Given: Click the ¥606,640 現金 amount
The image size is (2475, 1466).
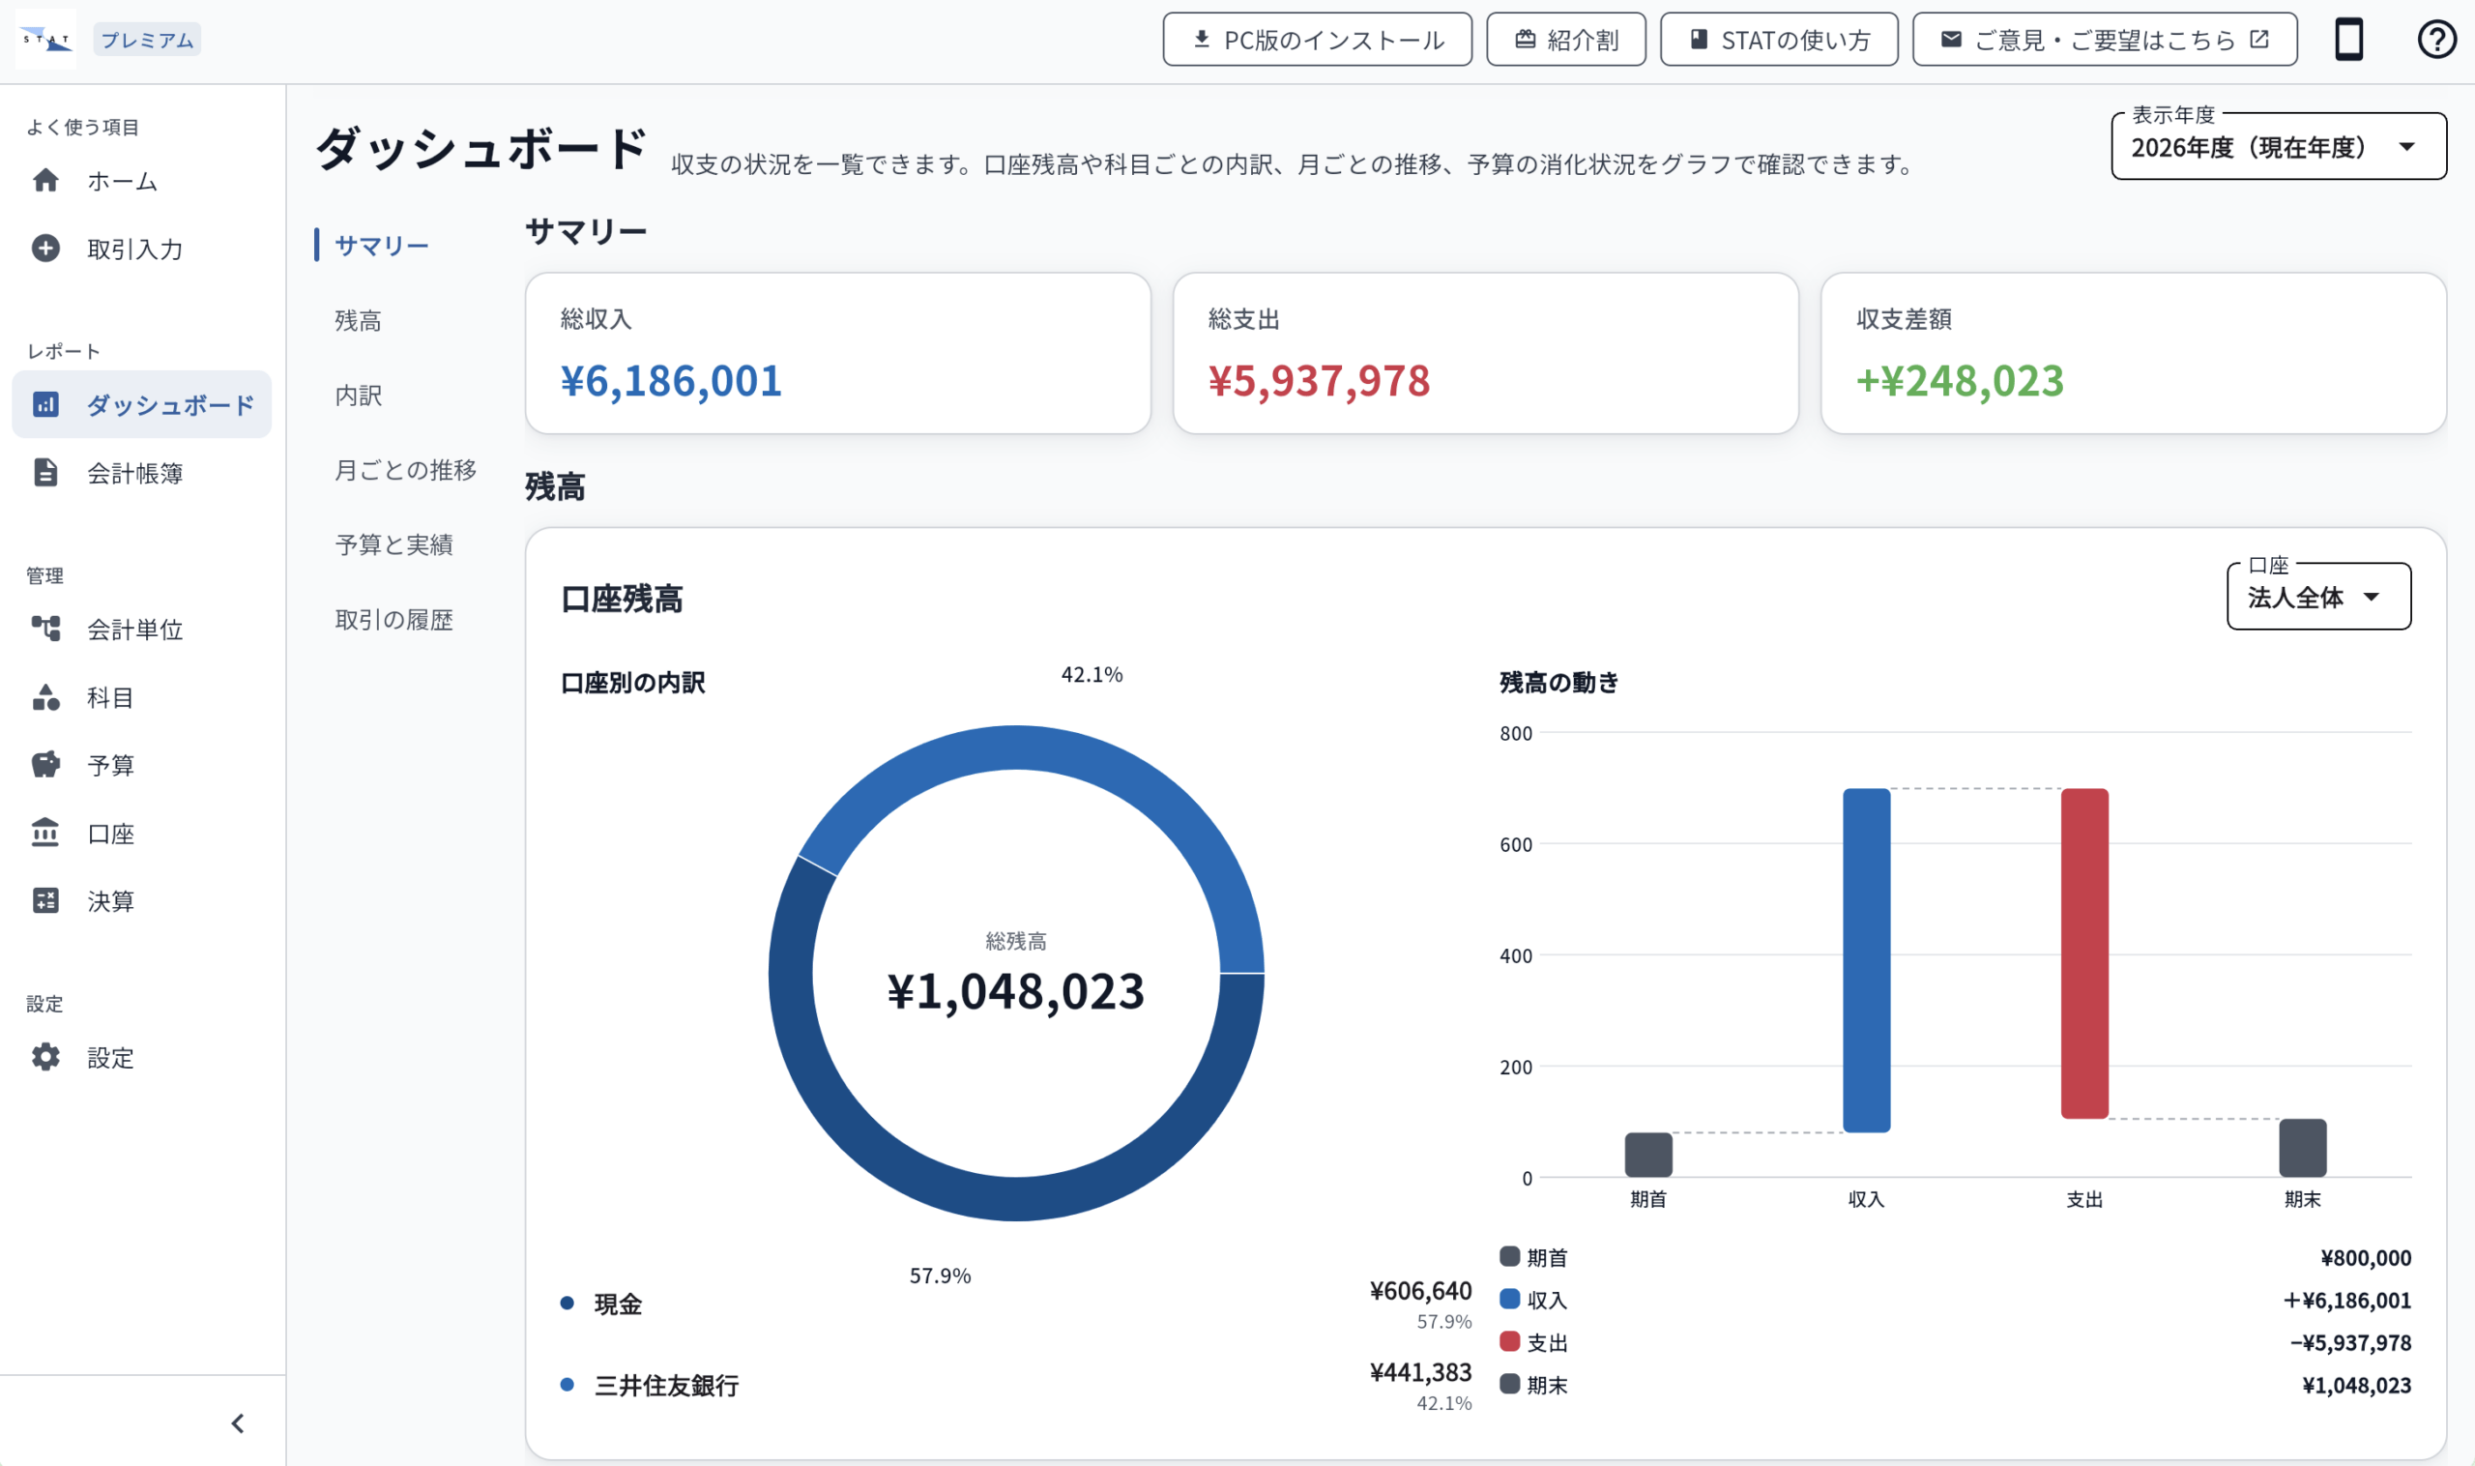Looking at the screenshot, I should 1419,1290.
